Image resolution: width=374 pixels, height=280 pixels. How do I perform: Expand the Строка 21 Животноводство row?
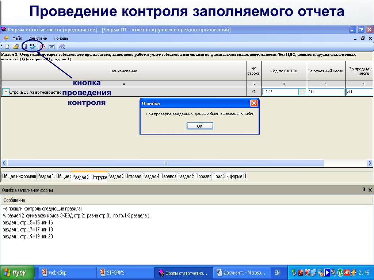click(x=6, y=92)
